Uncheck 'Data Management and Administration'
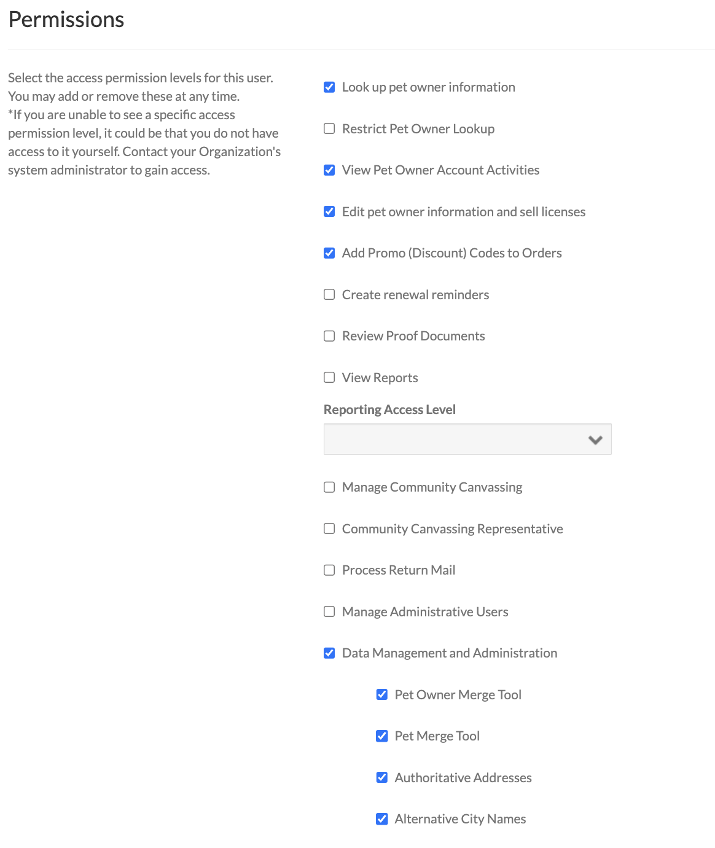This screenshot has width=715, height=848. click(x=329, y=653)
